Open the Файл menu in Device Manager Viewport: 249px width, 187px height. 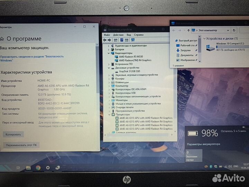[x=107, y=35]
